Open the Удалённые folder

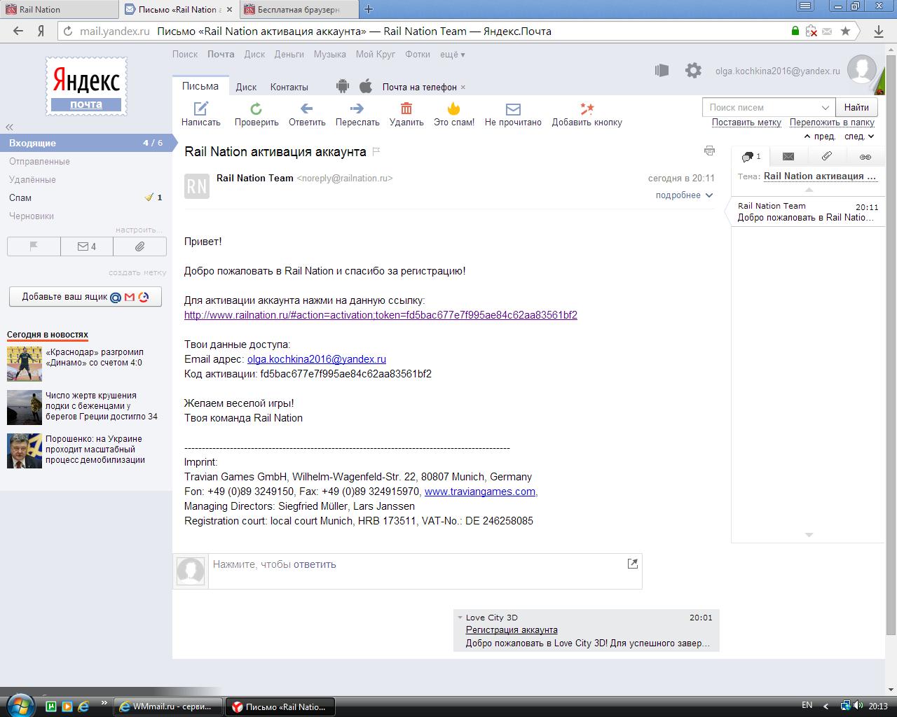[x=32, y=179]
